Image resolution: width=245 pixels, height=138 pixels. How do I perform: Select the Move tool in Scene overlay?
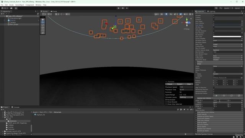point(42,22)
